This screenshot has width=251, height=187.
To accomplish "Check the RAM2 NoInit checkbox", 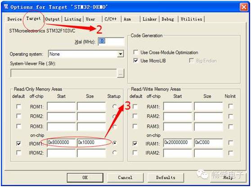I will point(230,116).
